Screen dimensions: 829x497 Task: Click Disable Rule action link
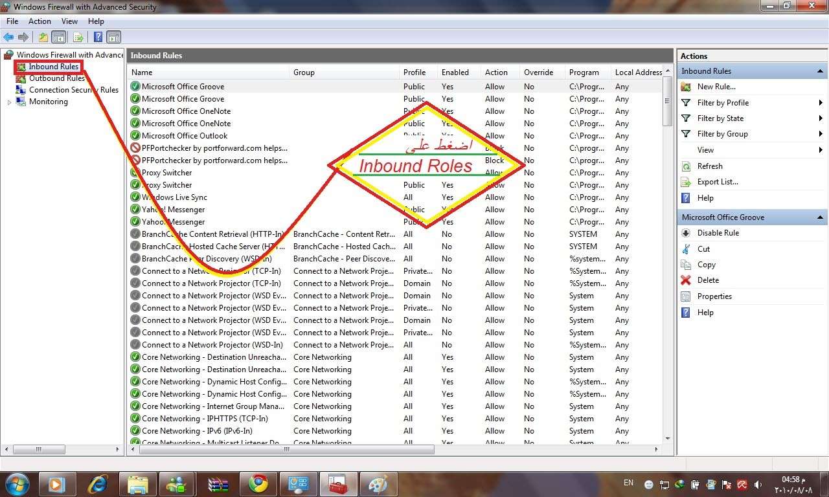718,233
